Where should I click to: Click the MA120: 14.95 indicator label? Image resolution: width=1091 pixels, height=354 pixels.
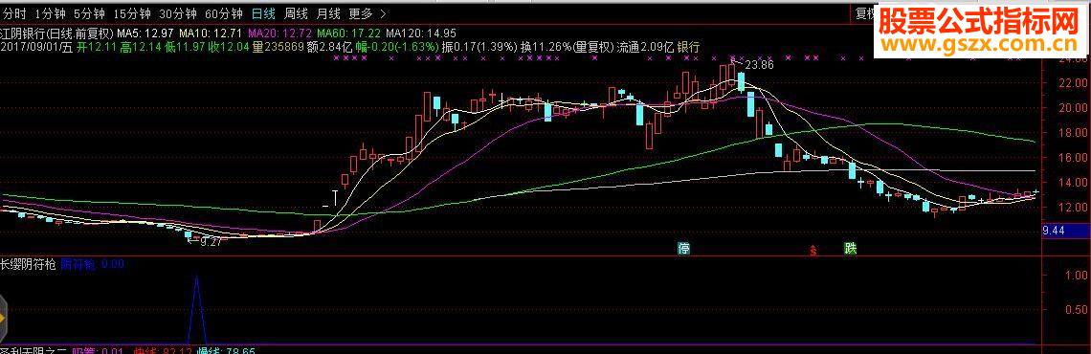(421, 33)
